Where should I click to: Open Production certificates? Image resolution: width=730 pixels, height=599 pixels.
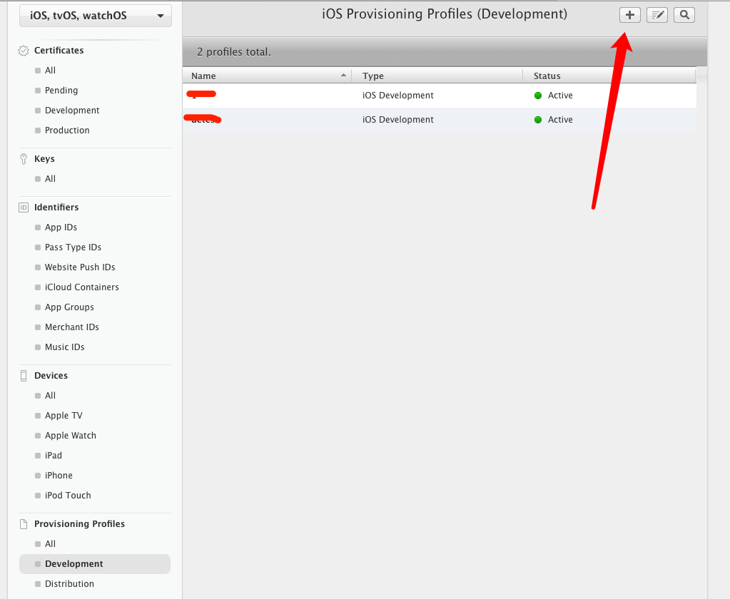click(x=67, y=130)
